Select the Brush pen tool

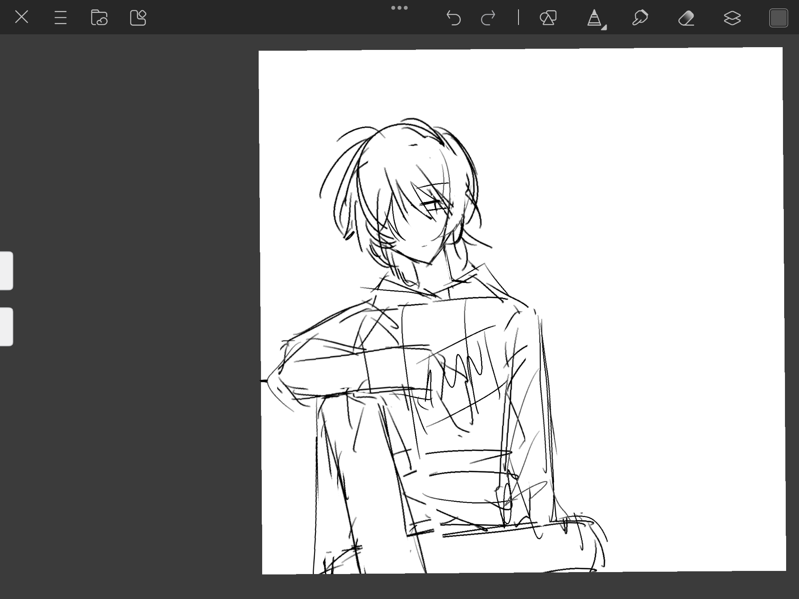tap(594, 18)
